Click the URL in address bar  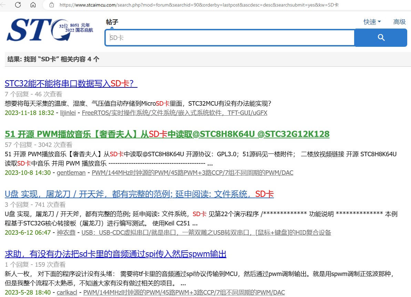click(x=199, y=5)
